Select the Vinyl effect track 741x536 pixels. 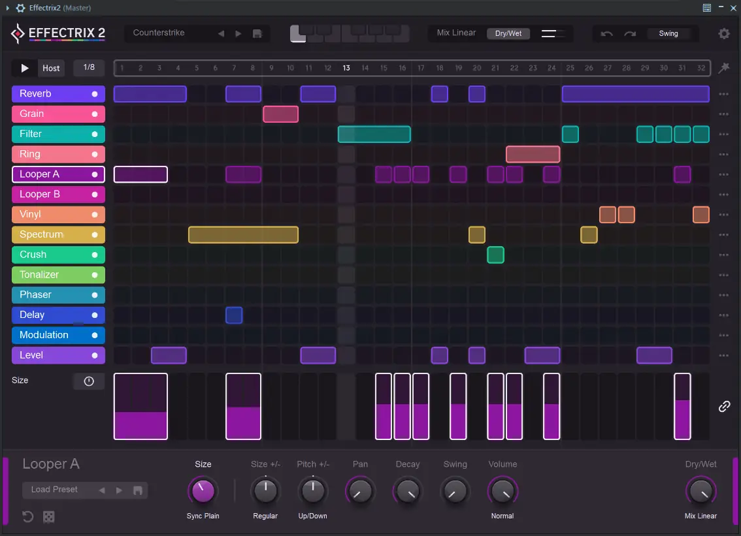(x=58, y=214)
